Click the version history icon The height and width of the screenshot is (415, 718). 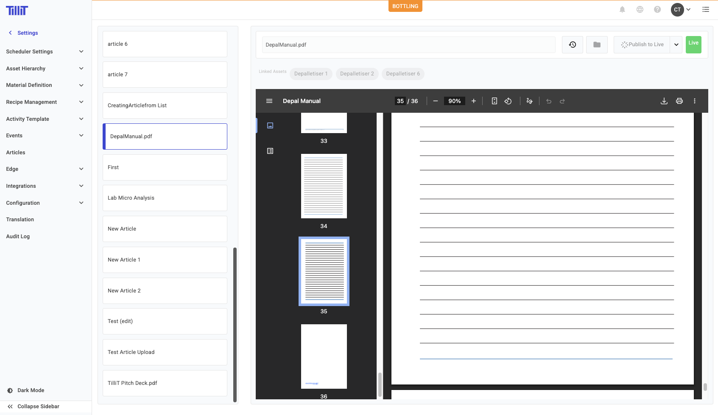pos(572,45)
